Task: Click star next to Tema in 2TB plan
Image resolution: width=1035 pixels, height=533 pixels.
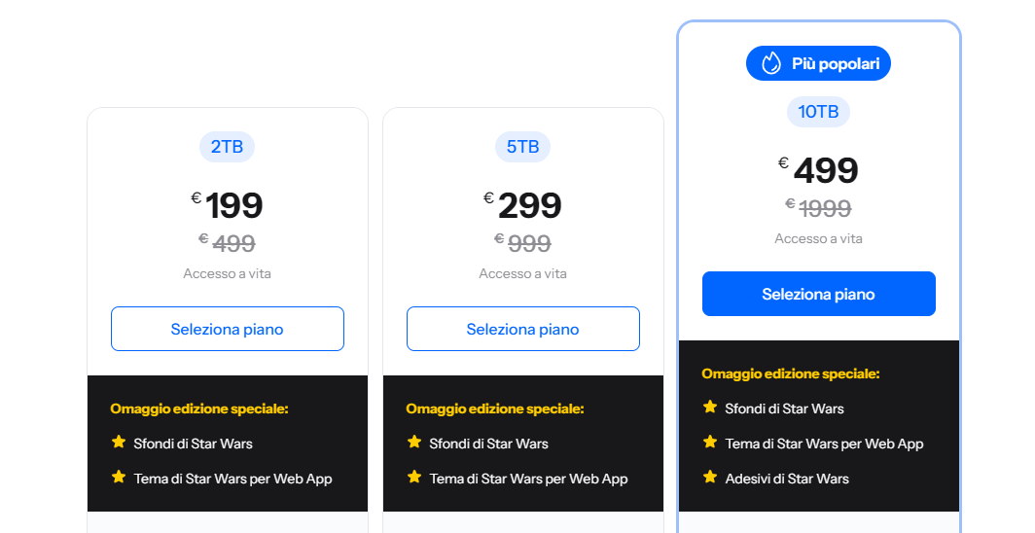Action: coord(119,478)
